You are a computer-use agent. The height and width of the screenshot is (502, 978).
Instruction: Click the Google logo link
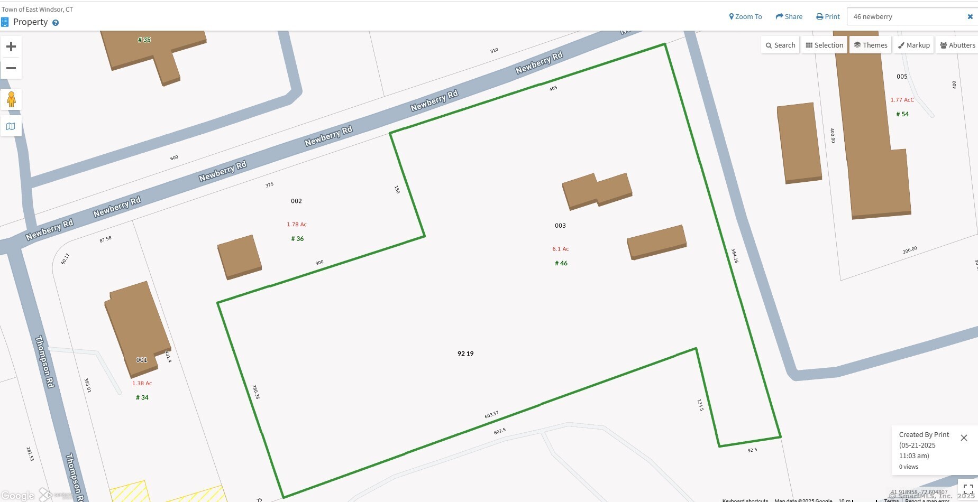pos(18,496)
